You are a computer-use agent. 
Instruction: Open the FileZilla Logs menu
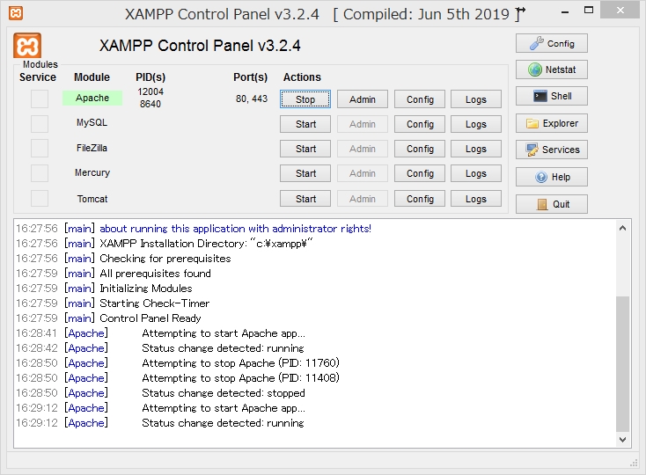(476, 149)
